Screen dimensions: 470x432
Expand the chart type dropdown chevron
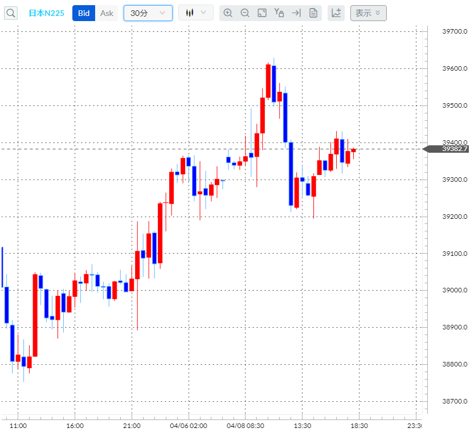tap(203, 13)
